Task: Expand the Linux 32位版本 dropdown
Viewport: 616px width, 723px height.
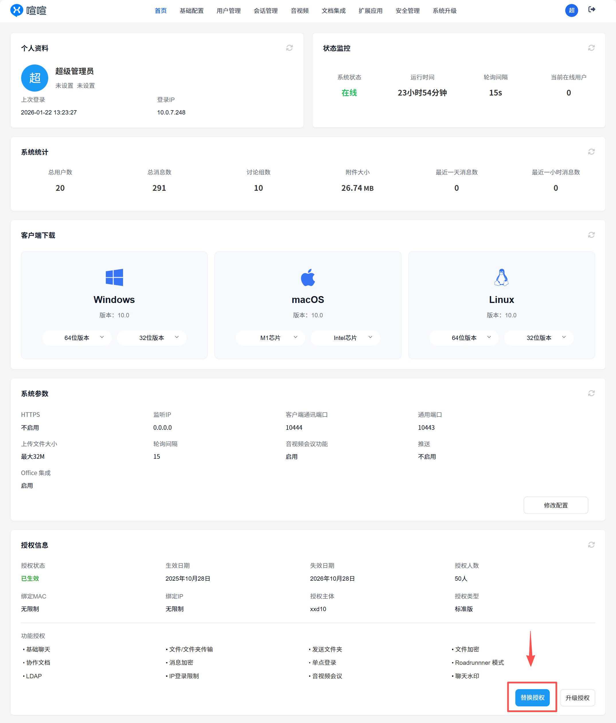Action: point(539,338)
